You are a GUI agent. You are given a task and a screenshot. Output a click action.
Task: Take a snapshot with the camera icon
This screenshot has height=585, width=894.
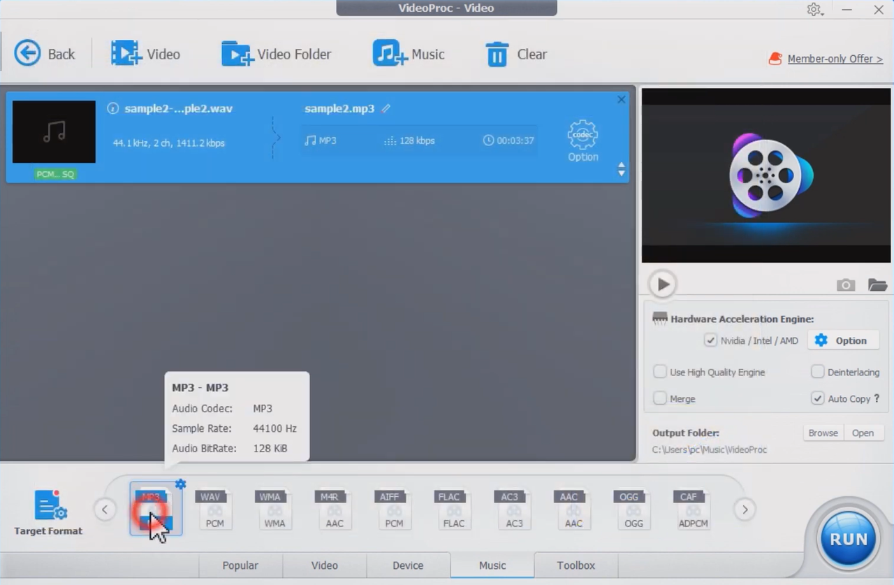845,285
